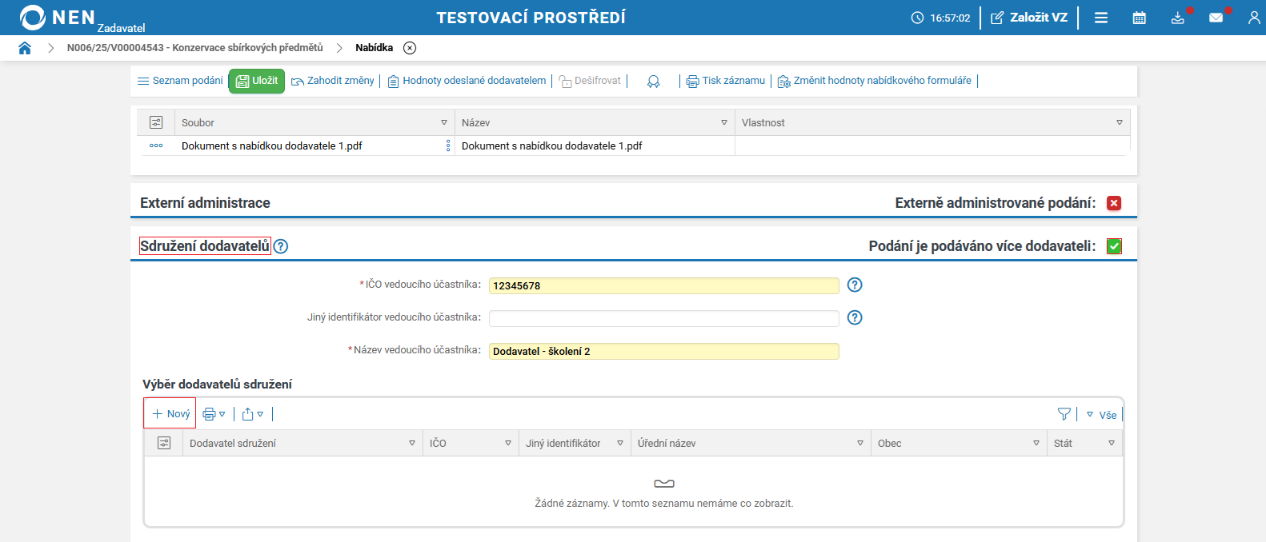Click file 'Dokument s nabídkou dodavatele 1.pdf' in Soubor column
Viewport: 1266px width, 542px height.
pos(272,145)
